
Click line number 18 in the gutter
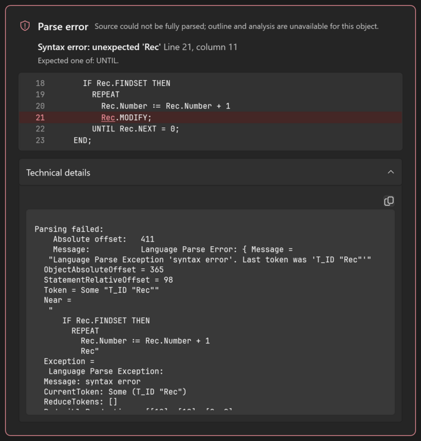[x=40, y=83]
